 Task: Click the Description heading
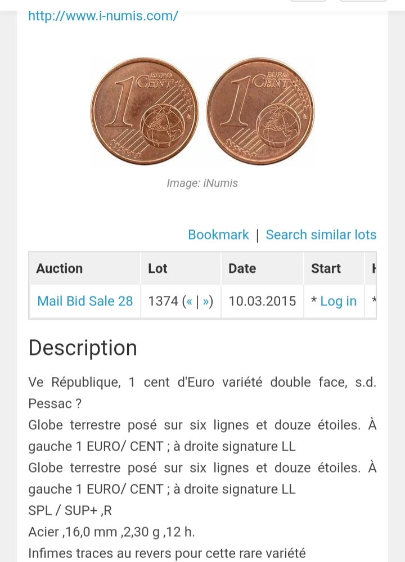click(x=83, y=348)
